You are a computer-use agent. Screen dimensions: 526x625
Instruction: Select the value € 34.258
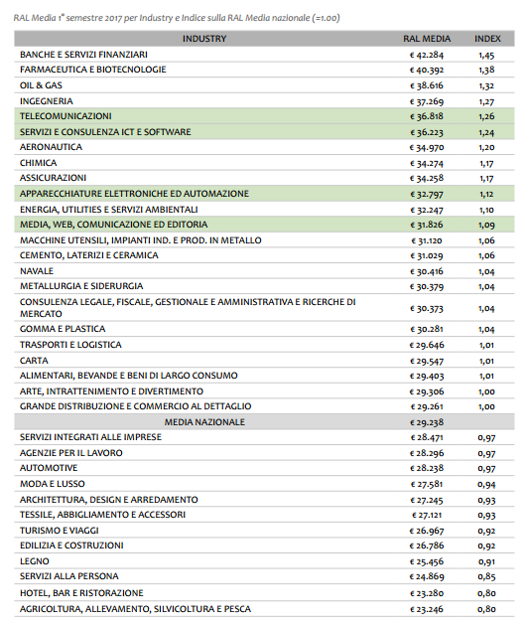(x=427, y=178)
